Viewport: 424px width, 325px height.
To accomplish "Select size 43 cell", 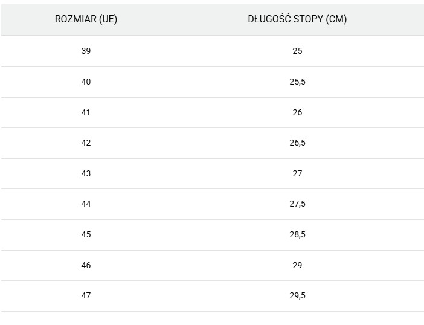I will click(x=86, y=173).
